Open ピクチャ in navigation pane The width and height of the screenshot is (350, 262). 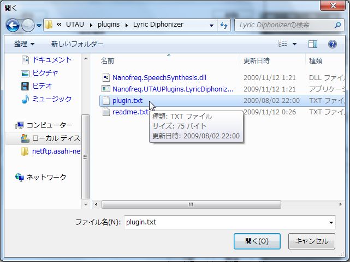(x=45, y=73)
